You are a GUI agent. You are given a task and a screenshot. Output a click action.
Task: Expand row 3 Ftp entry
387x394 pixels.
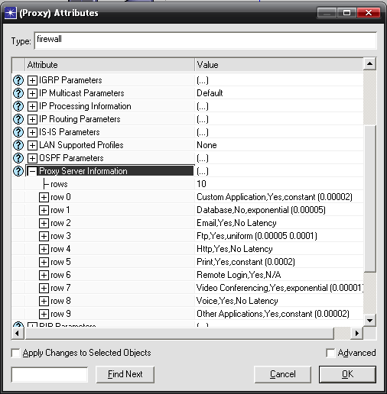pyautogui.click(x=44, y=236)
